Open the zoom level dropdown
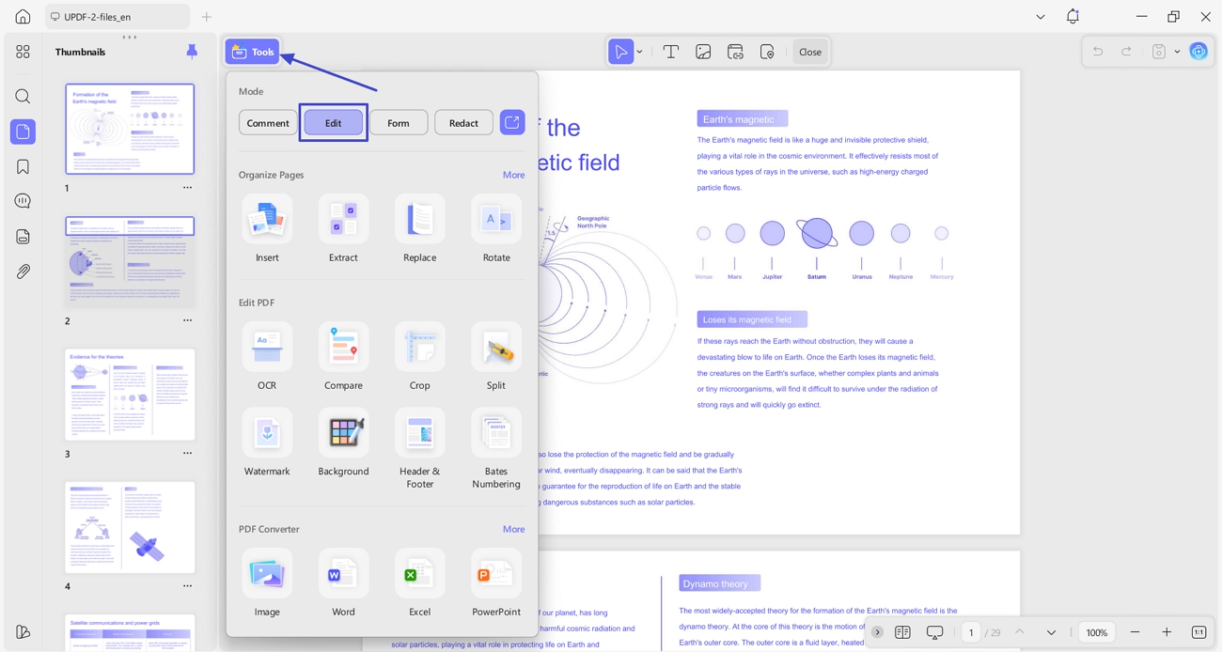This screenshot has width=1222, height=652. (x=1096, y=632)
